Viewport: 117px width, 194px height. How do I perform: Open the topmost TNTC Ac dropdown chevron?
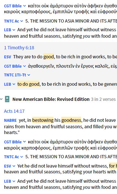22,21
